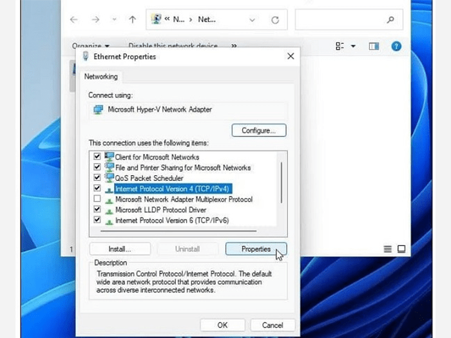This screenshot has height=338, width=451.
Task: Click the forward navigation arrow
Action: pos(95,19)
